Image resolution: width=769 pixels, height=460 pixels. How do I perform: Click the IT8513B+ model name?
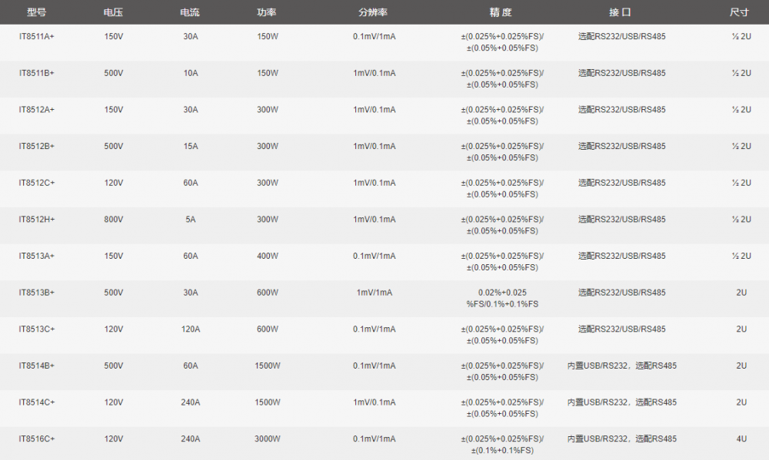coord(37,293)
